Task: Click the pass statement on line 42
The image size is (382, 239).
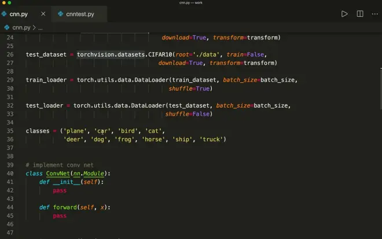Action: [x=60, y=190]
